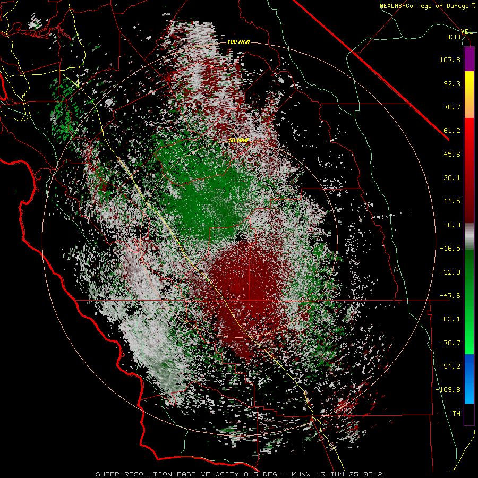This screenshot has height=478, width=478.
Task: Click the -63.1 legend value
Action: pos(450,319)
